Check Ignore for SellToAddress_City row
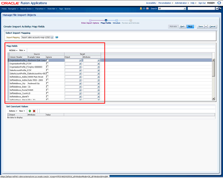 click(x=47, y=83)
